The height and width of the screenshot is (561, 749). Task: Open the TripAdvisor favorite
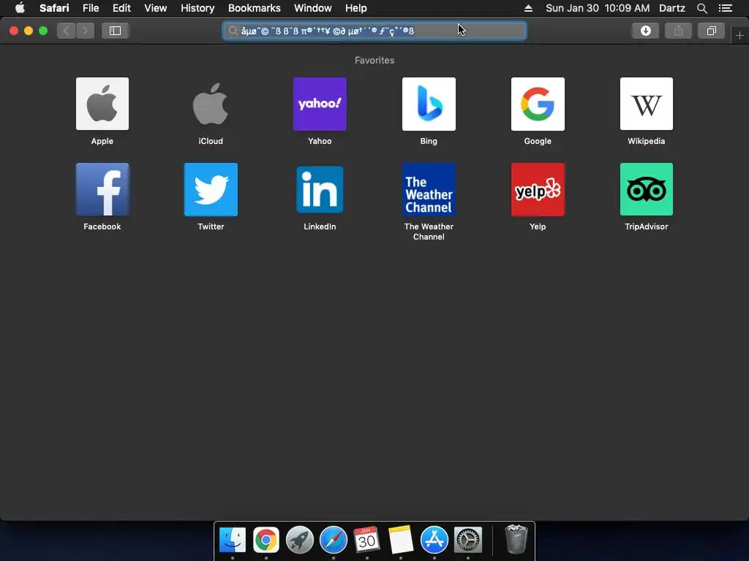click(647, 189)
